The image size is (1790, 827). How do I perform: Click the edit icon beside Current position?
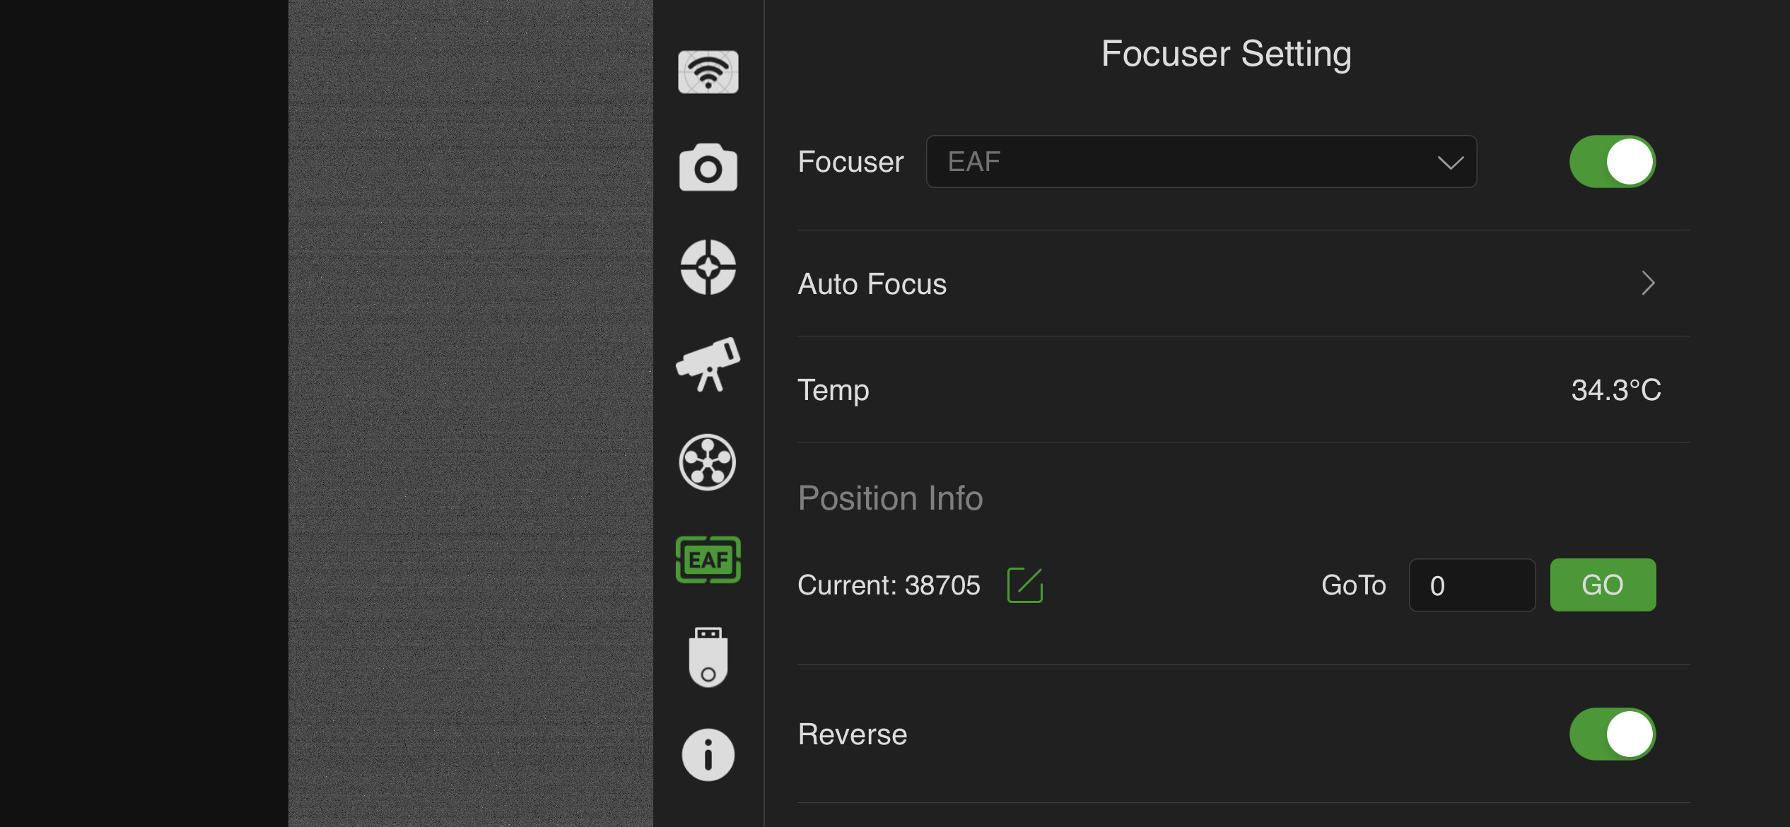pyautogui.click(x=1024, y=585)
